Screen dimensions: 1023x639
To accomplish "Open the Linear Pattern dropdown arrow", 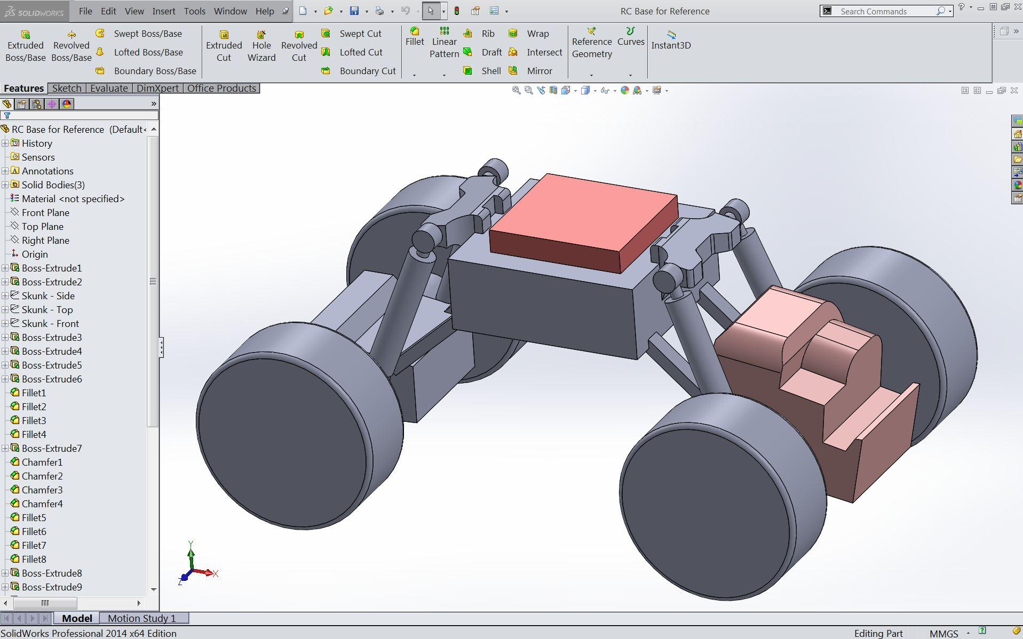I will tap(444, 75).
